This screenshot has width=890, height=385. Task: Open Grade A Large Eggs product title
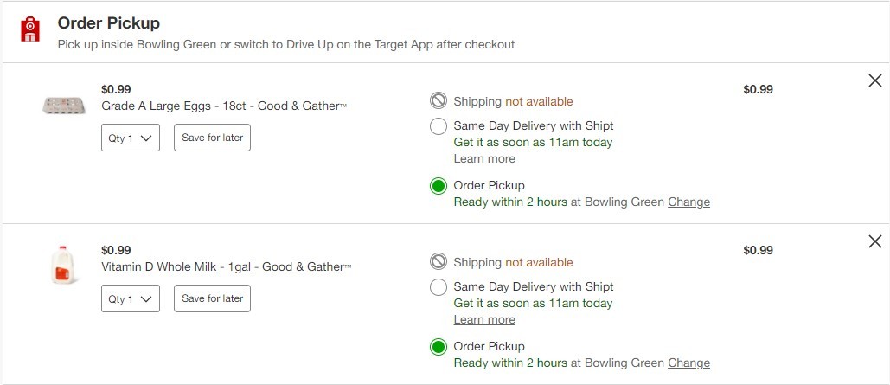[224, 106]
